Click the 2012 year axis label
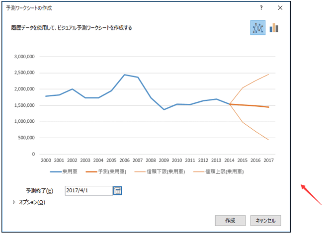 (203, 161)
